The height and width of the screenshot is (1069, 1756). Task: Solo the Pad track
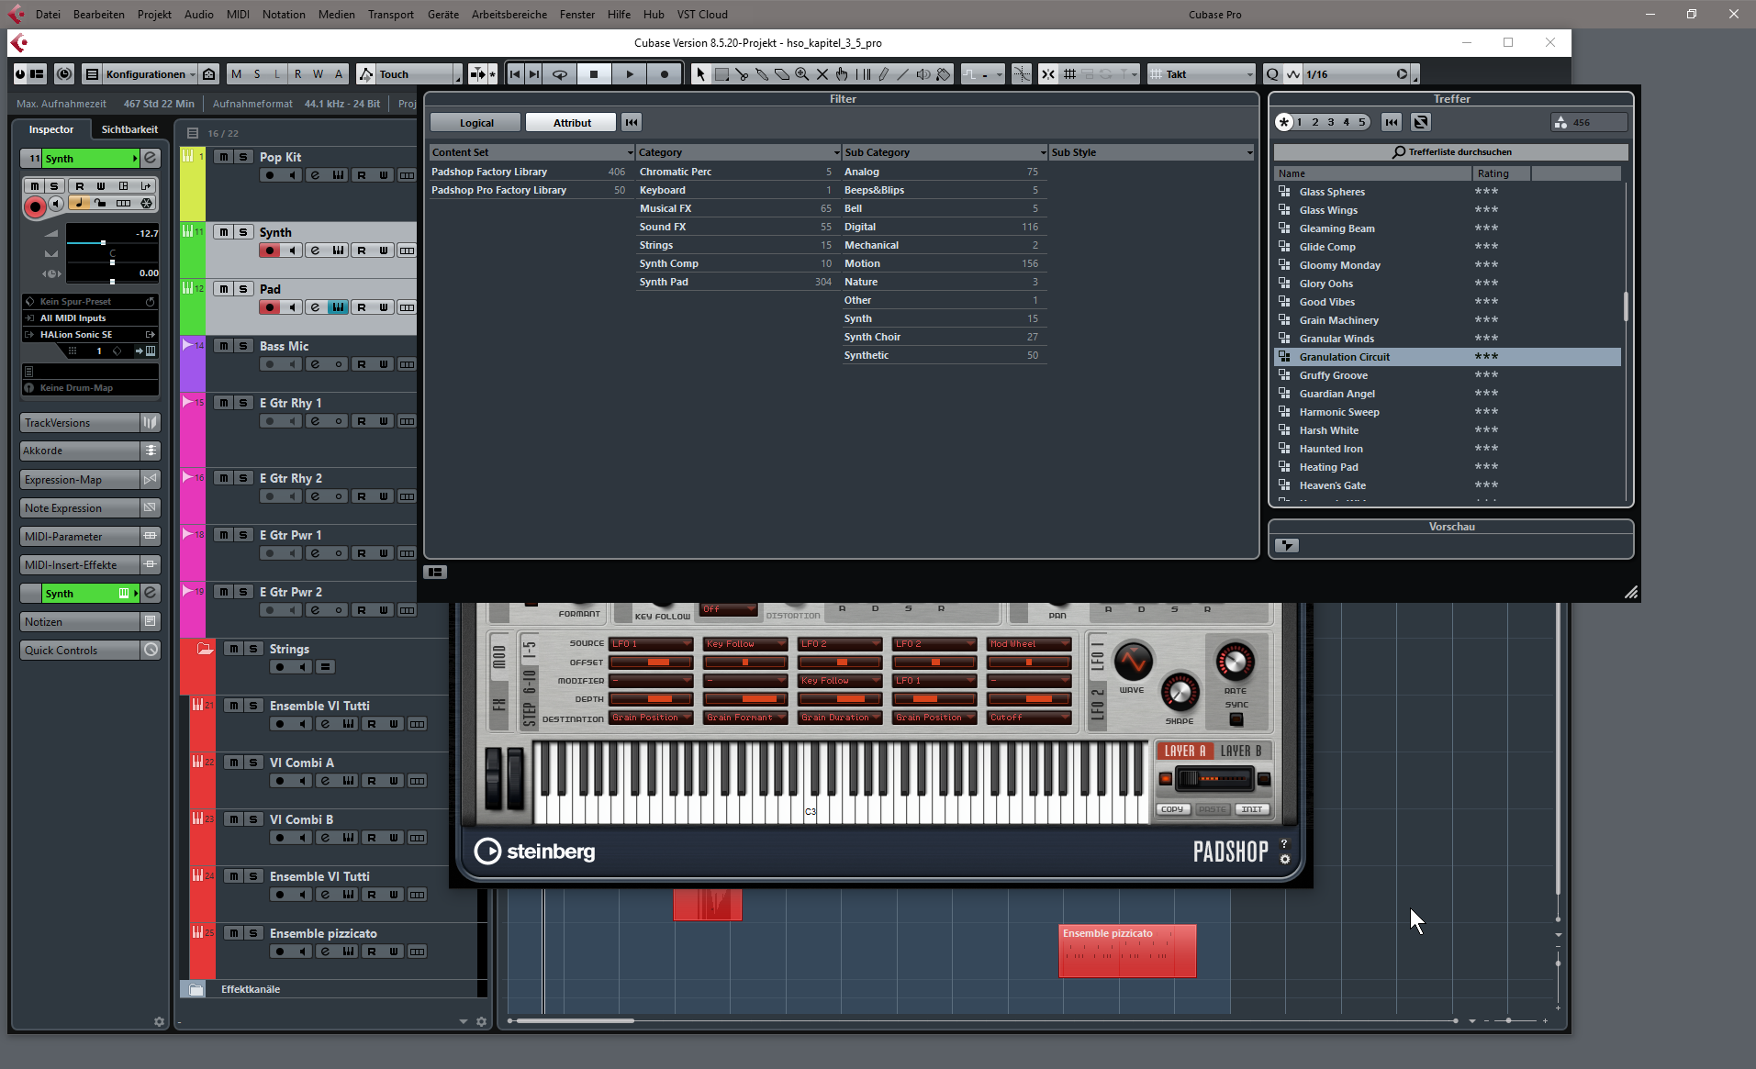(243, 289)
